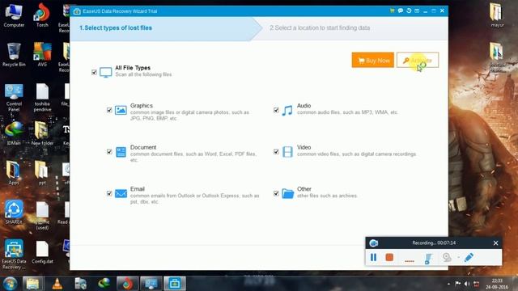
Task: Open the menu box icon beside minimize
Action: click(417, 11)
